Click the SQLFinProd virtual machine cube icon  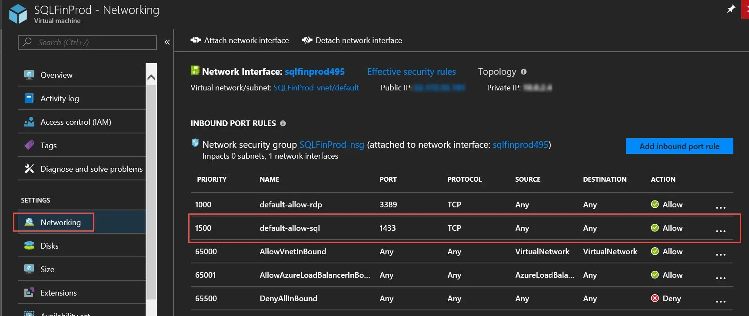pyautogui.click(x=18, y=13)
